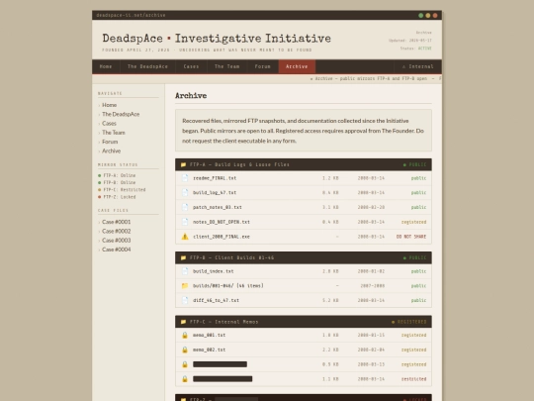Click the folder icon beside builds/001-046/

click(185, 286)
